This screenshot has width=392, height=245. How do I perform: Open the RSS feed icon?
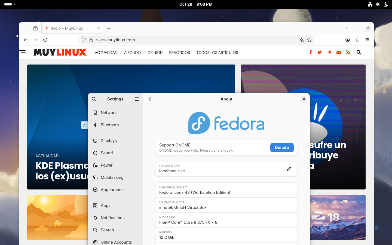click(x=348, y=52)
